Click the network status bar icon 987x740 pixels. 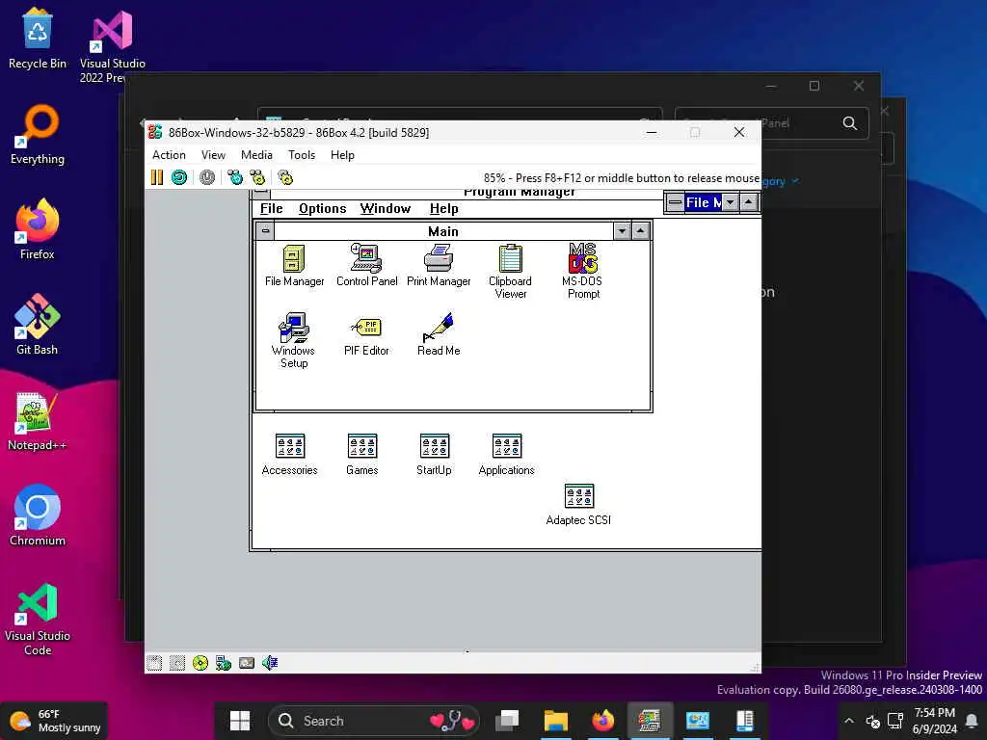point(224,663)
